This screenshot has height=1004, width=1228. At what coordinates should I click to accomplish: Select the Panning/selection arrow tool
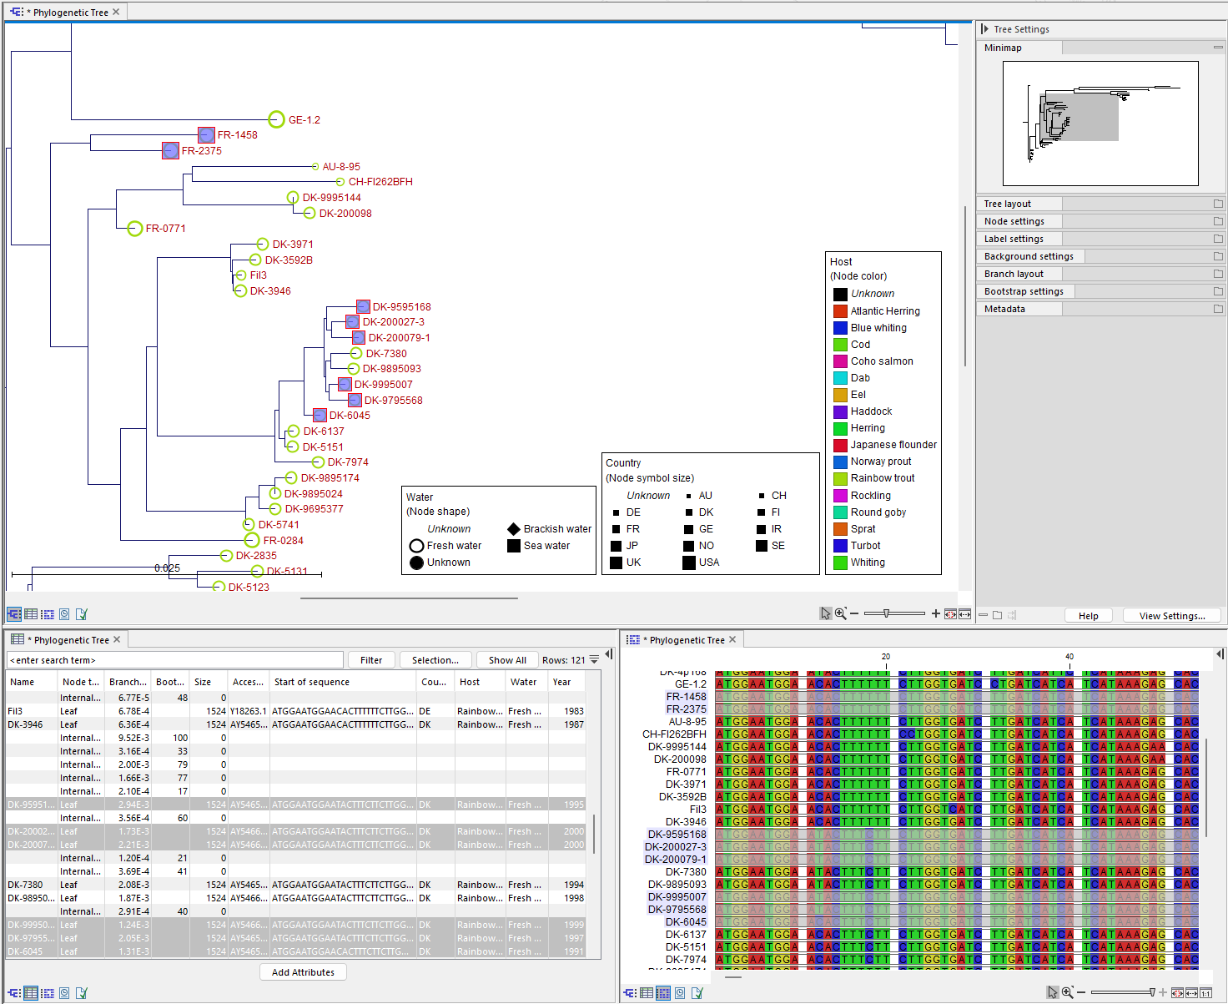[825, 613]
